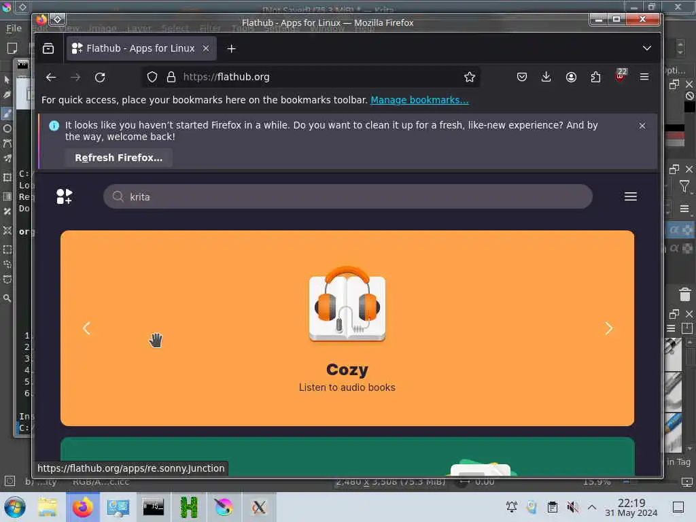This screenshot has width=696, height=522.
Task: Open the Cozy audio books app card
Action: coord(347,328)
